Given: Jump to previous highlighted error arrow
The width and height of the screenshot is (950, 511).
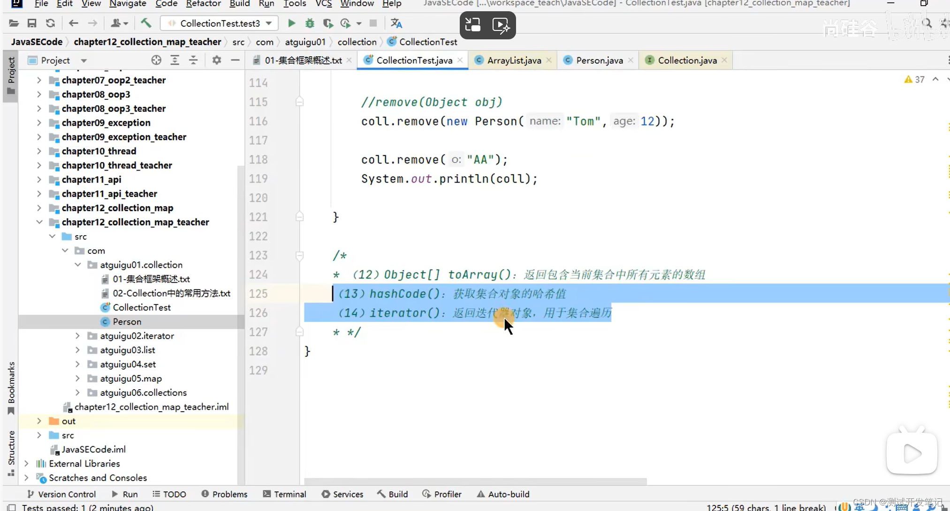Looking at the screenshot, I should [935, 79].
